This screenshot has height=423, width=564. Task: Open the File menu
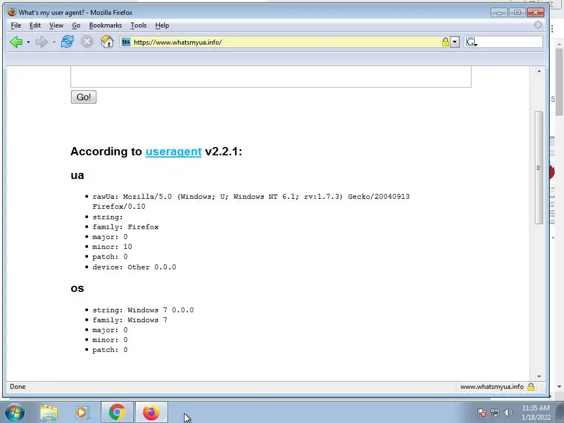tap(16, 25)
